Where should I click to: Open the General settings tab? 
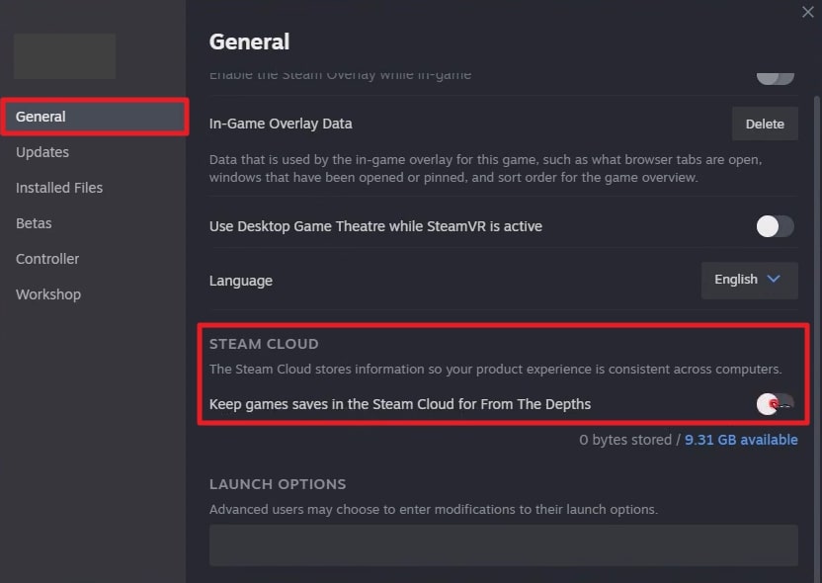pyautogui.click(x=41, y=116)
